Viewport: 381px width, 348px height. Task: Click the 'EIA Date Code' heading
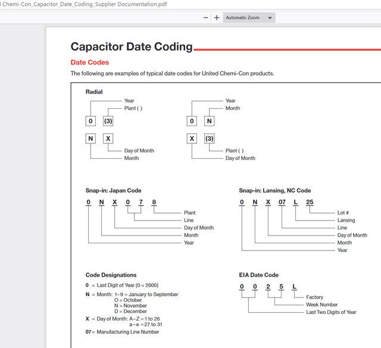click(258, 275)
